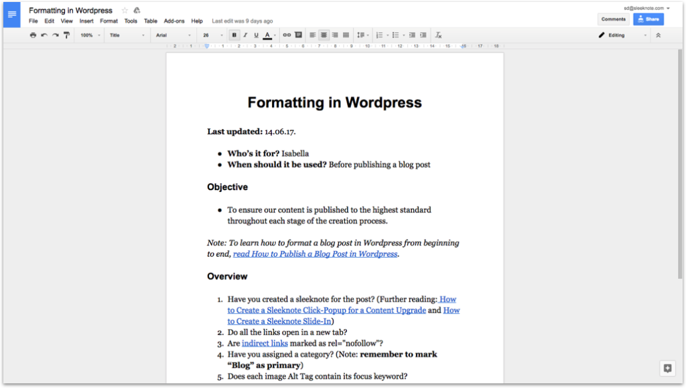
Task: Open the Editing mode dropdown
Action: pyautogui.click(x=622, y=35)
